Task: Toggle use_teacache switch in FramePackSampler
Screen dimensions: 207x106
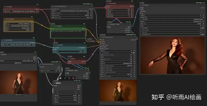Action: point(118,53)
